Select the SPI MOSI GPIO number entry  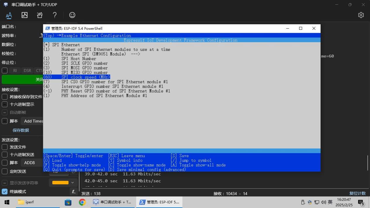[x=75, y=68]
